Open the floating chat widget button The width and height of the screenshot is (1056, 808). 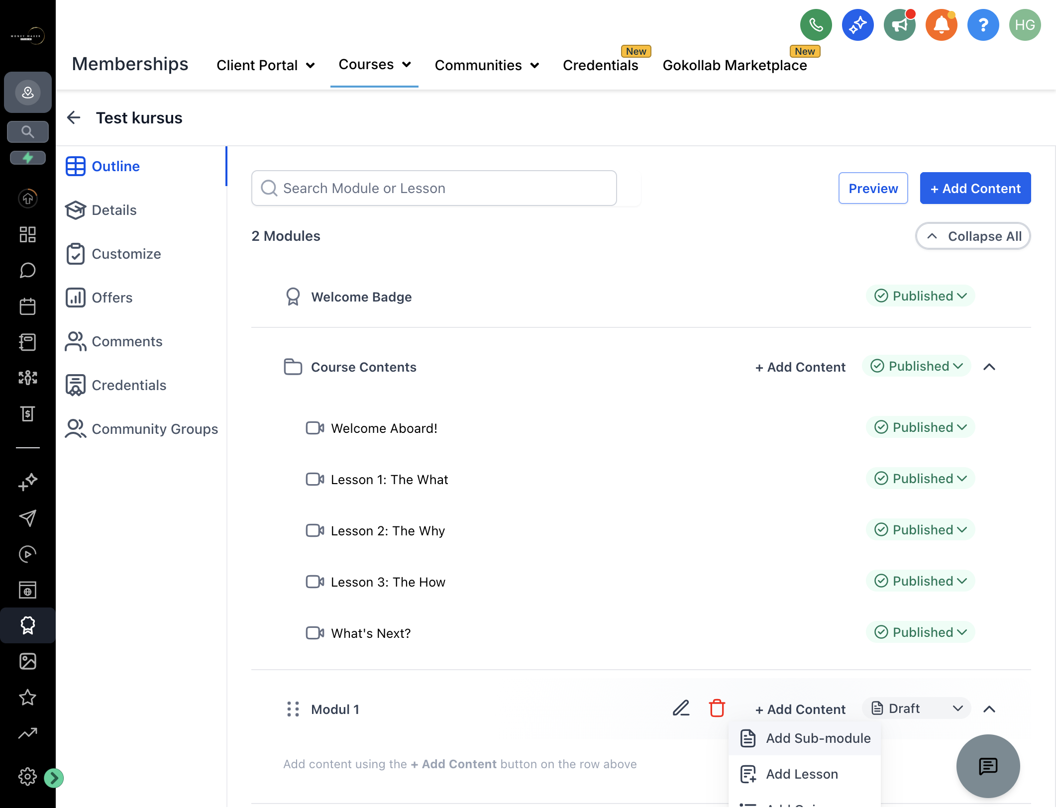(x=988, y=766)
